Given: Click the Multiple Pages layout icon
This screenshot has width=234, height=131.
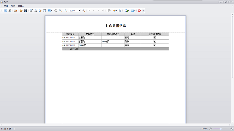Looking at the screenshot, I should (x=109, y=11).
